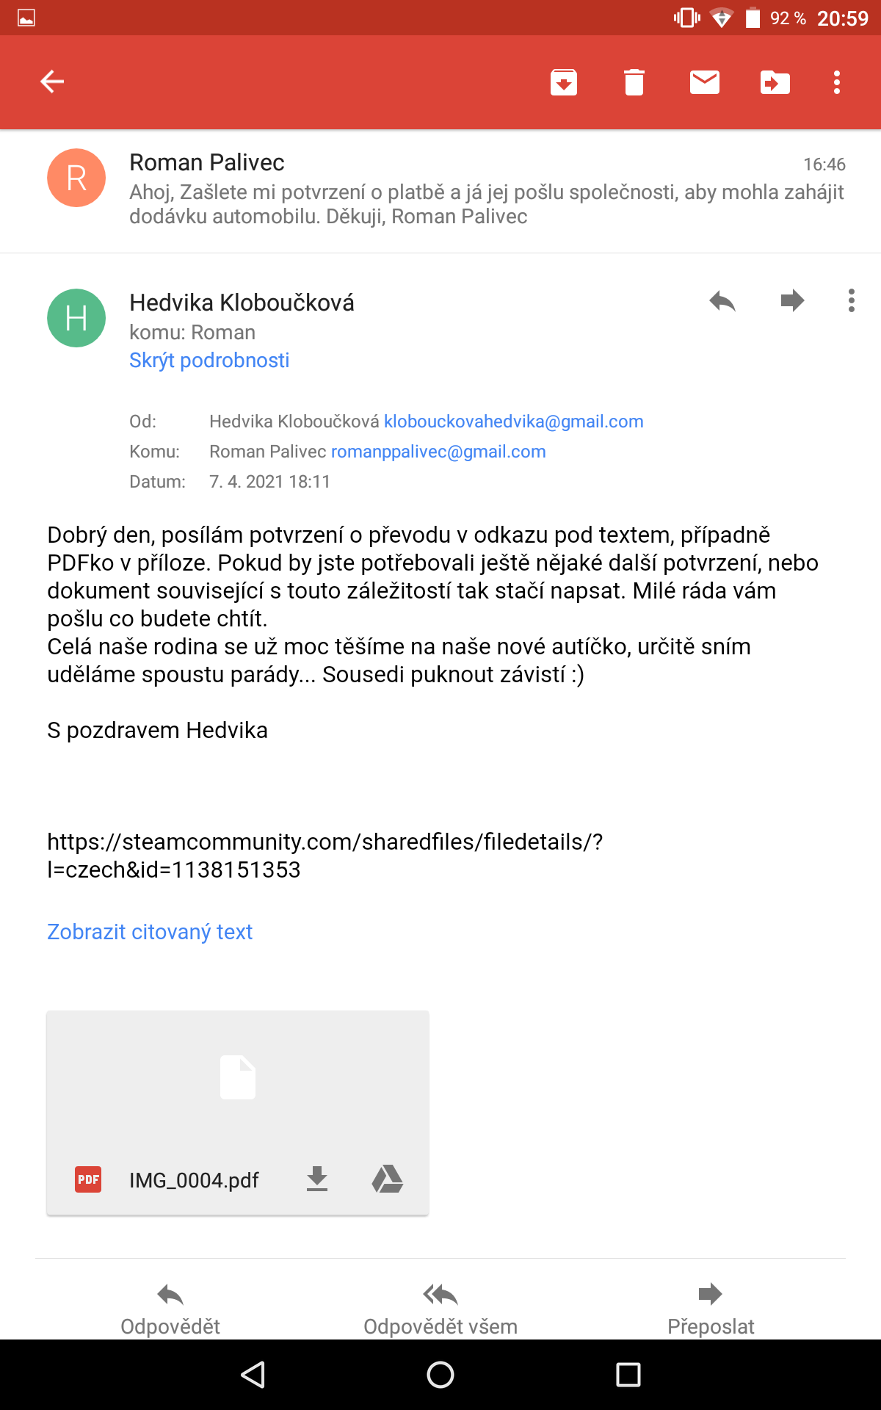Collapse details via Skrýt podrobnosti
This screenshot has height=1410, width=881.
(209, 361)
